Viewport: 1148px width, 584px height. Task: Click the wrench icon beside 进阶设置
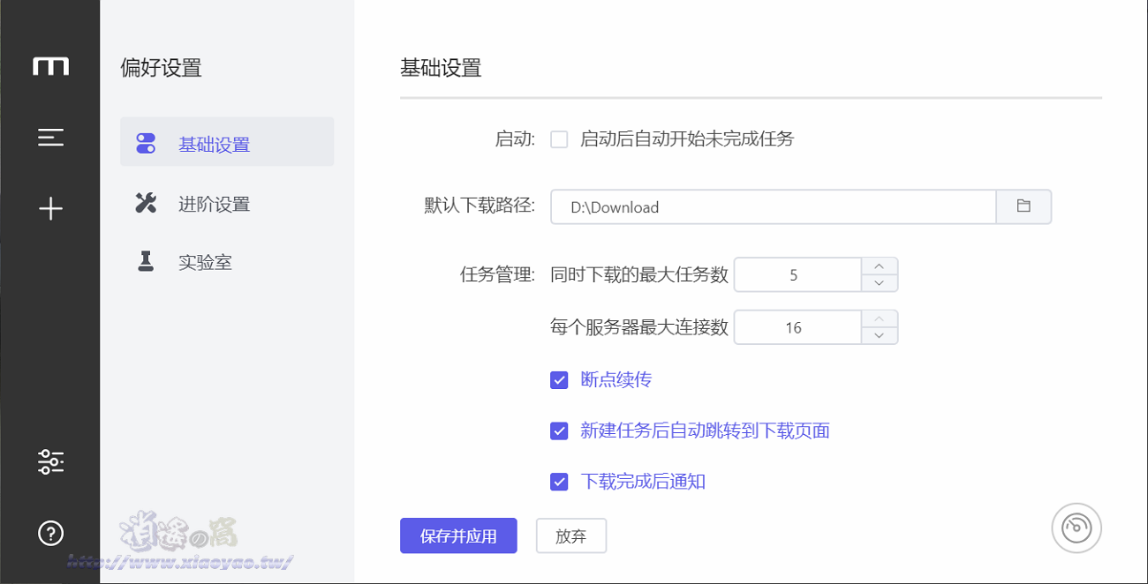pyautogui.click(x=147, y=203)
